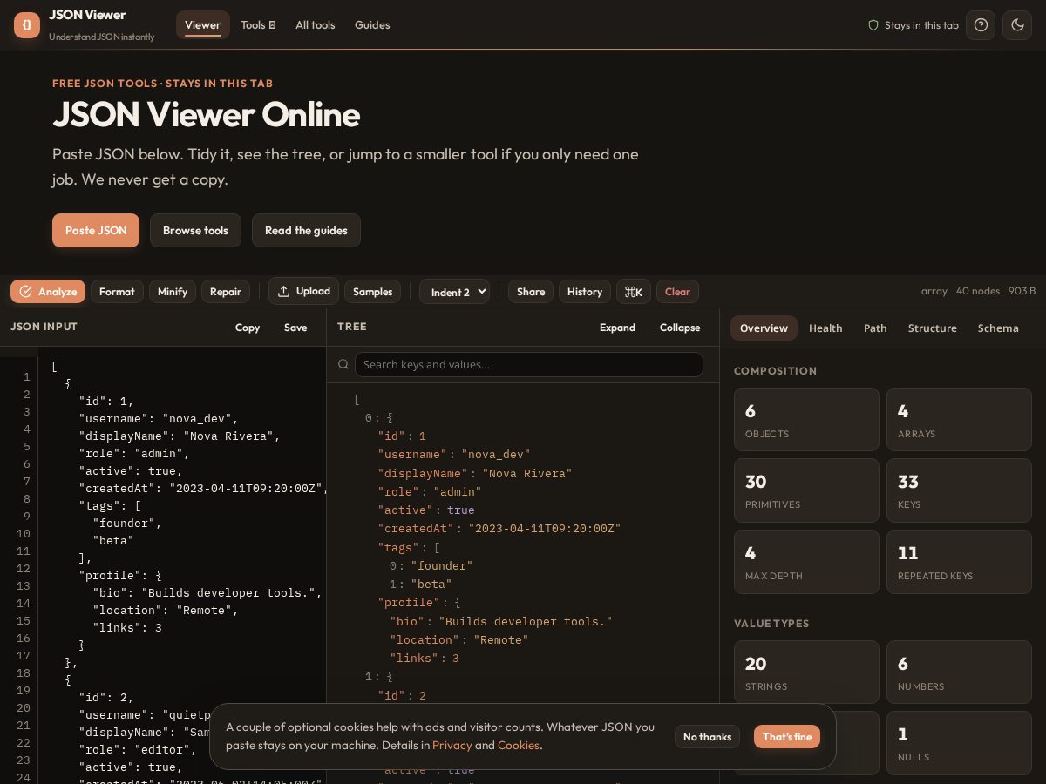Switch to the Overview tab
The height and width of the screenshot is (784, 1046).
[x=764, y=328]
